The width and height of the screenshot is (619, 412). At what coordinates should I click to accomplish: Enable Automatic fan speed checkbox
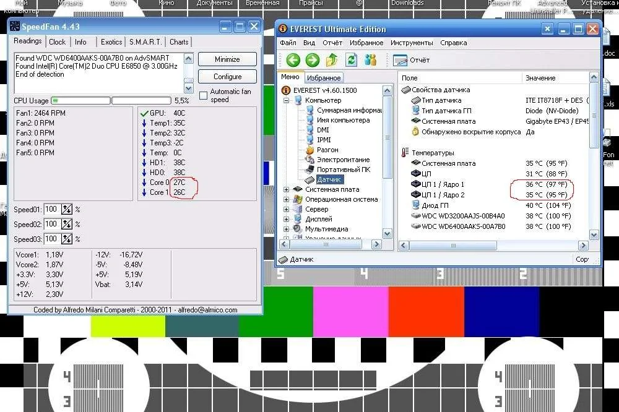[203, 95]
